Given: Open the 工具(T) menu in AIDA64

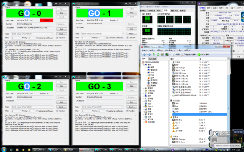Looking at the screenshot, I should pyautogui.click(x=180, y=51).
